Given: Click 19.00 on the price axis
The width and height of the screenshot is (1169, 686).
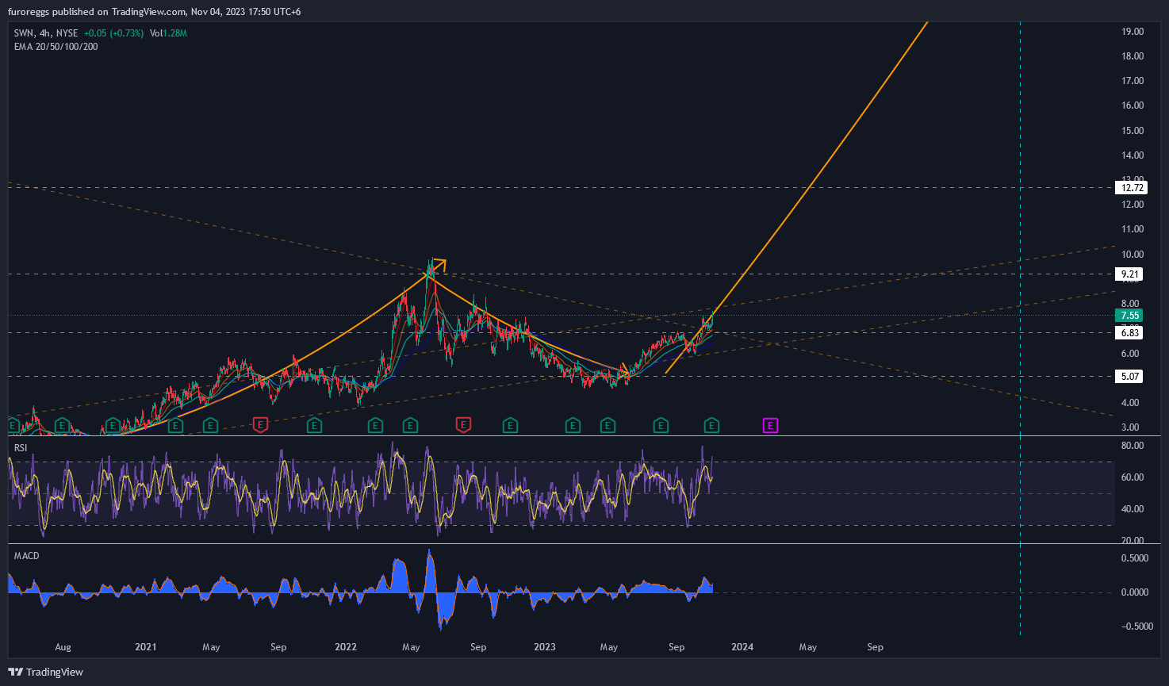Looking at the screenshot, I should pos(1133,32).
